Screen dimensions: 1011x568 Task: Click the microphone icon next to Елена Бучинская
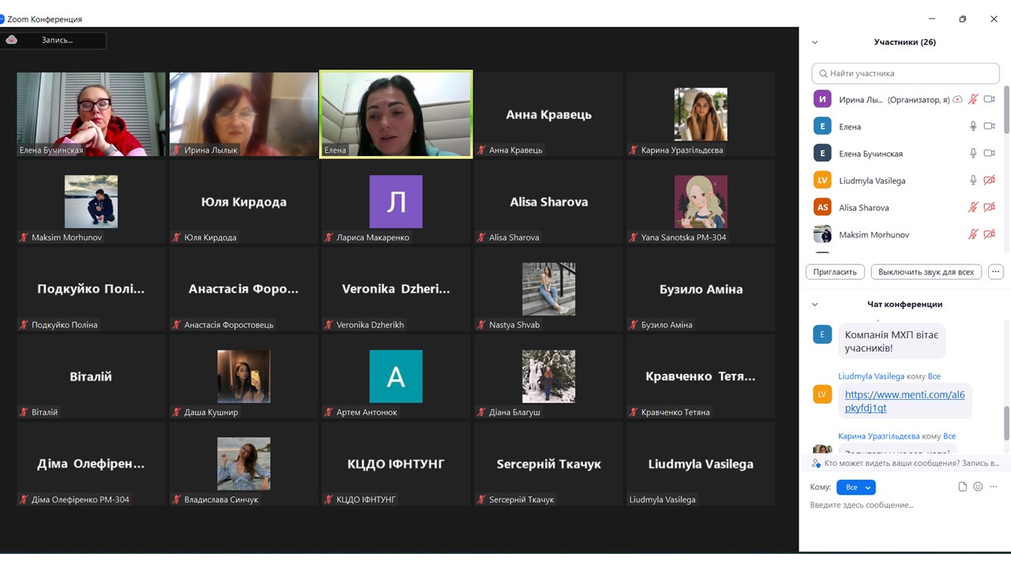pos(973,153)
